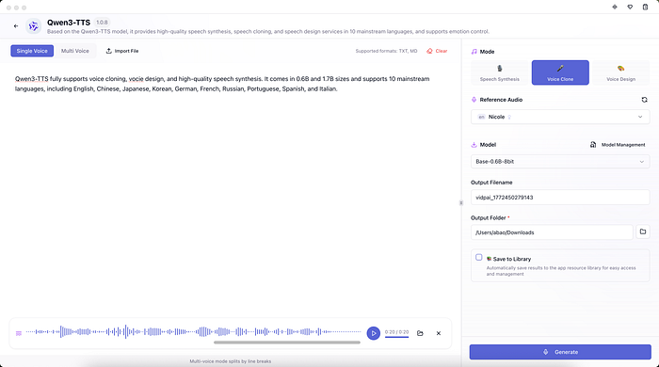Viewport: 659px width, 367px height.
Task: Close the audio player with X
Action: [x=439, y=333]
